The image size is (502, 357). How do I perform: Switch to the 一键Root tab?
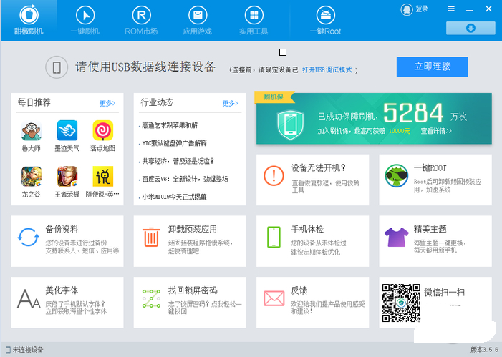click(326, 20)
